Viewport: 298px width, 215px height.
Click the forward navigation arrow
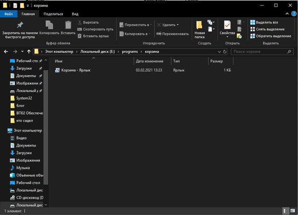coord(15,52)
